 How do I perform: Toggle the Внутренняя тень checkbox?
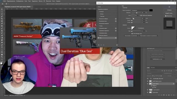click(98, 21)
